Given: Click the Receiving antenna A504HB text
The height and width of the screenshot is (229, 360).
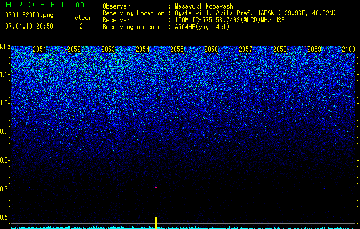Looking at the screenshot, I should pos(166,27).
